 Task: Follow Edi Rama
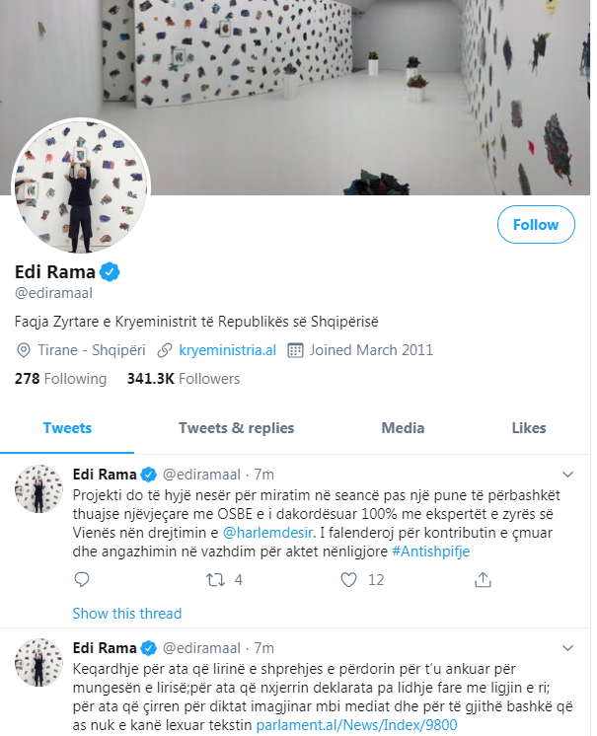tap(536, 225)
